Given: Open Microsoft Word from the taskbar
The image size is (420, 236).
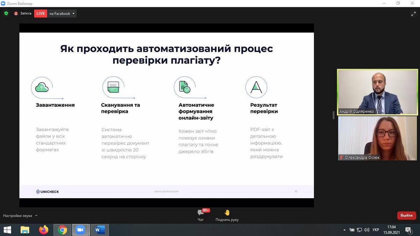Looking at the screenshot, I should pos(99,230).
